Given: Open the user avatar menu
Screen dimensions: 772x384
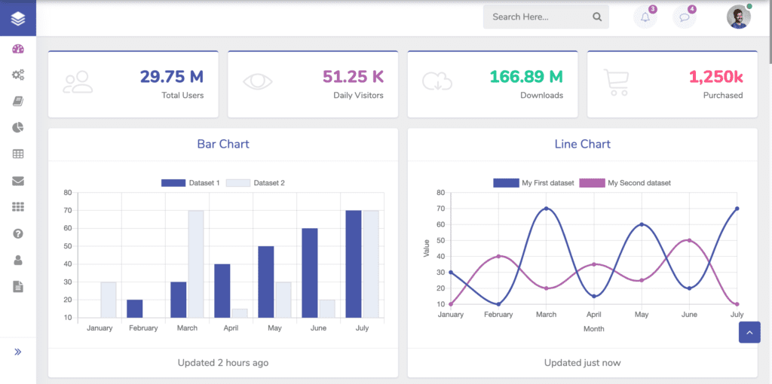Looking at the screenshot, I should click(739, 17).
